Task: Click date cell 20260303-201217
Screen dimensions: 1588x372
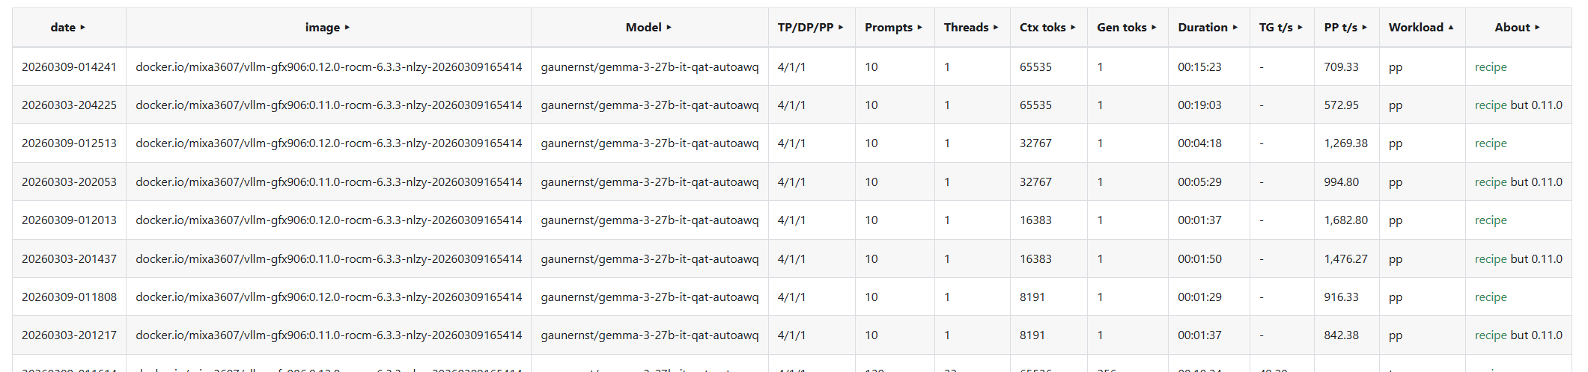Action: [x=69, y=335]
